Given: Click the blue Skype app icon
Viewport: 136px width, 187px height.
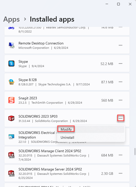Looking at the screenshot, I should (x=11, y=64).
